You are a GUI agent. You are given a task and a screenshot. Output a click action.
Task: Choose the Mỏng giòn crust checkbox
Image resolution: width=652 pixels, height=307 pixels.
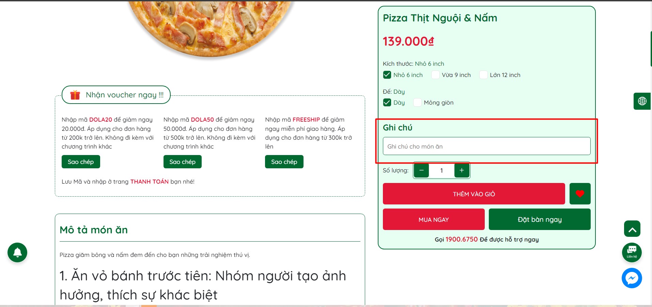click(417, 103)
